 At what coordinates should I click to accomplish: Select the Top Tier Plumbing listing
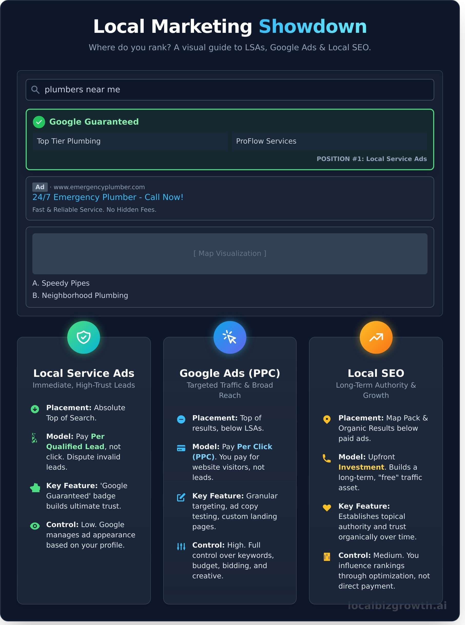tap(130, 141)
